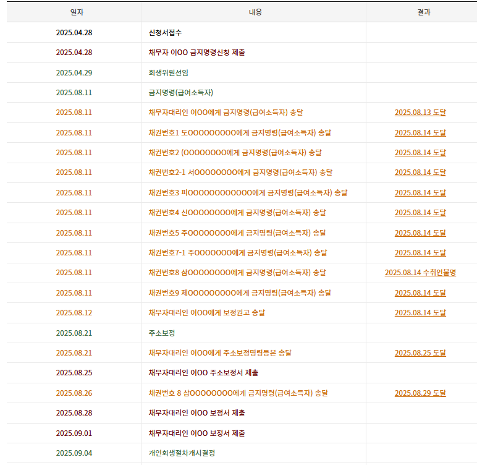Select the 개인회생절차개시결정 entry
Image resolution: width=477 pixels, height=465 pixels.
point(182,453)
